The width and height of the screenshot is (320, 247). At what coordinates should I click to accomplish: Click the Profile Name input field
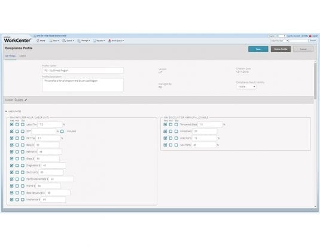pos(83,70)
